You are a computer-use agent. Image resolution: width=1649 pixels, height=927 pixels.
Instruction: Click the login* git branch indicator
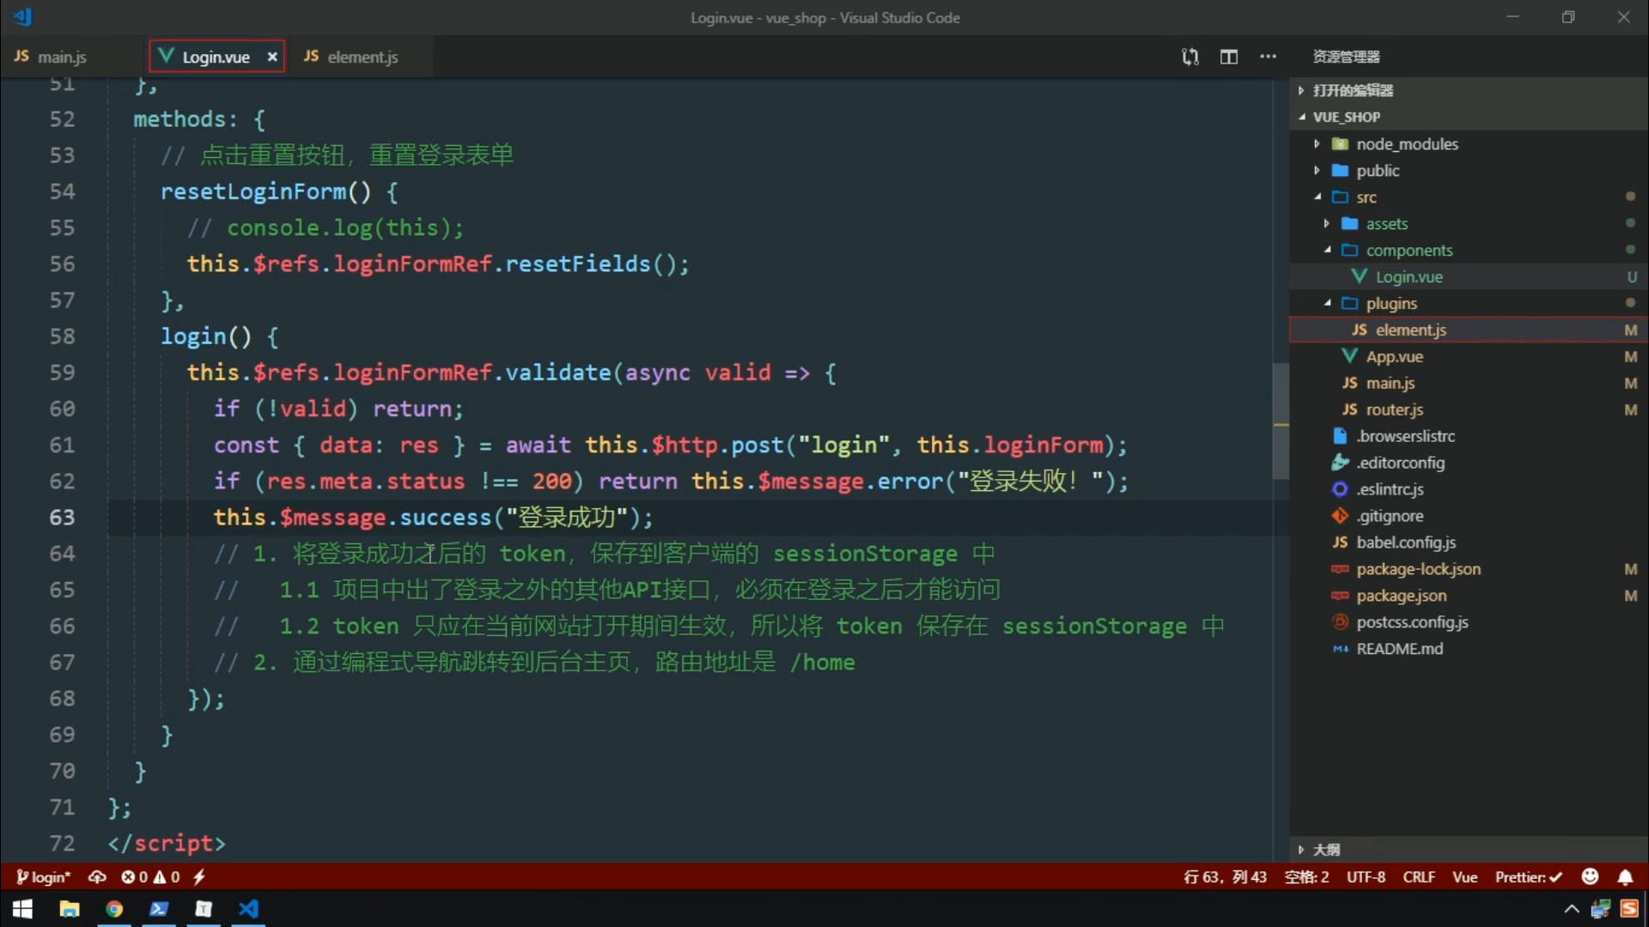[x=44, y=877]
